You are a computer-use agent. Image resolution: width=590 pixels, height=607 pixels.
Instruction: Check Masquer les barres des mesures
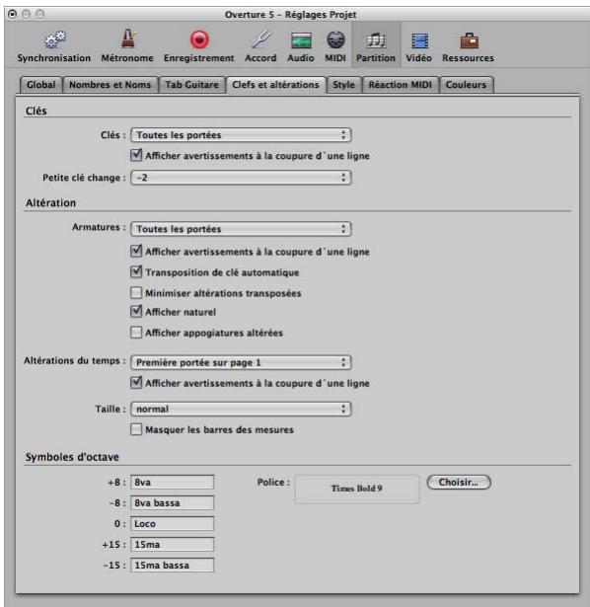pyautogui.click(x=136, y=429)
